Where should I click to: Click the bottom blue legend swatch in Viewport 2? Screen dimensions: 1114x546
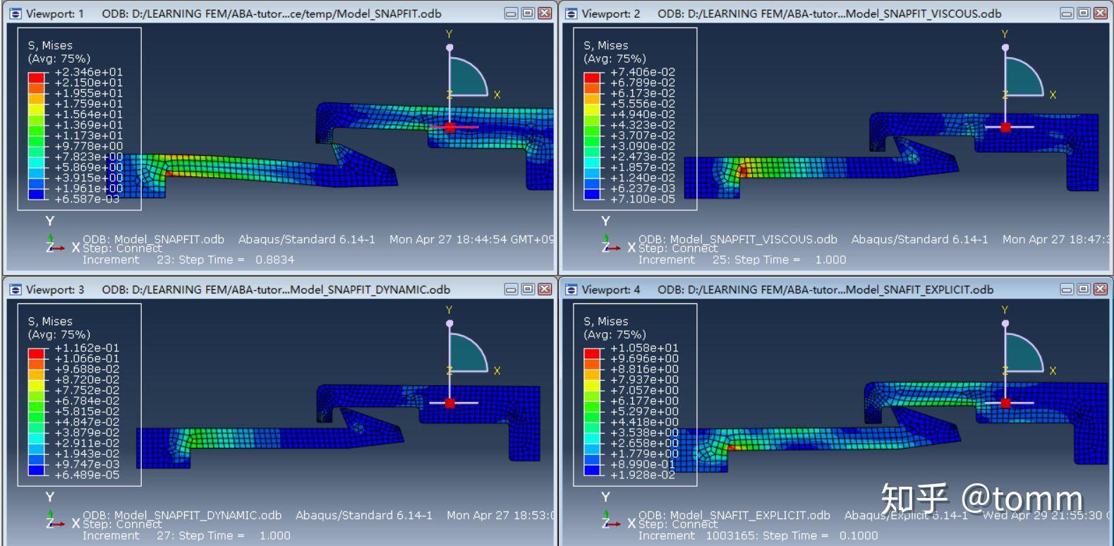point(593,194)
